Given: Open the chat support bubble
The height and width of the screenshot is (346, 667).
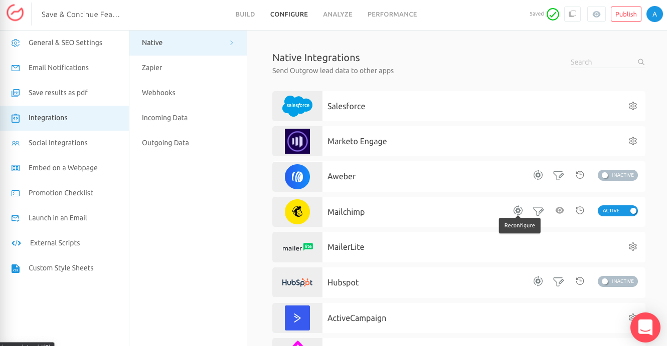Looking at the screenshot, I should tap(645, 328).
